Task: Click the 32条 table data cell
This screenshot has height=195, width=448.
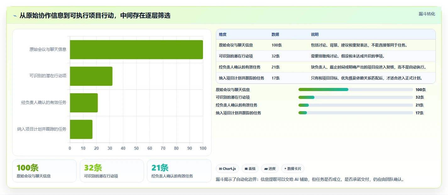Action: [276, 56]
